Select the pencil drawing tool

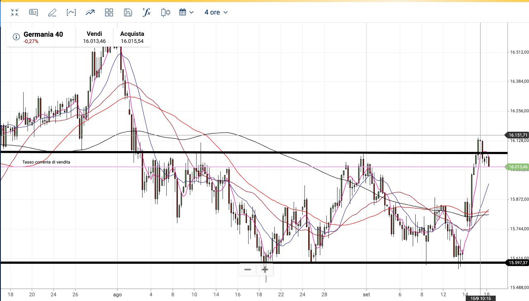click(52, 12)
